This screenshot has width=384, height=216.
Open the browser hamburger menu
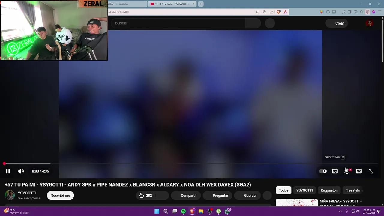(379, 12)
